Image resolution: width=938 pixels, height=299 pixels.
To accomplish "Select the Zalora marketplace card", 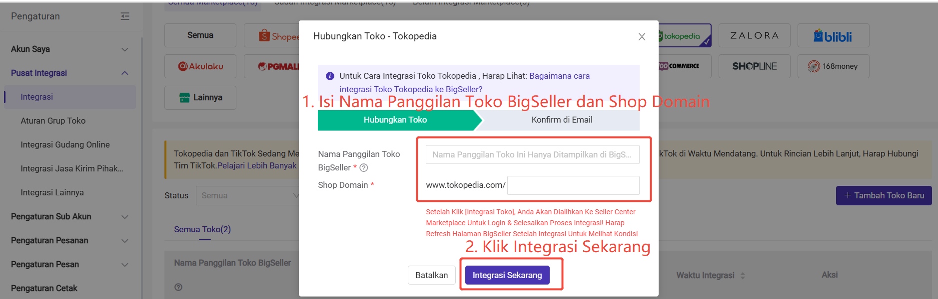I will tap(755, 35).
